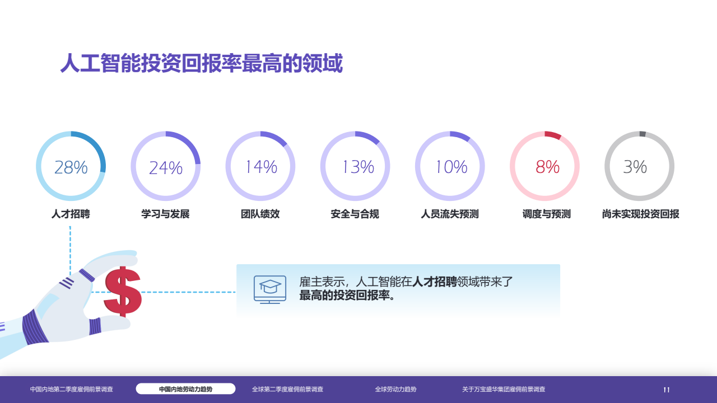Go to 全球第二季度雇佣前景调查 section
This screenshot has height=403, width=717.
pyautogui.click(x=287, y=389)
